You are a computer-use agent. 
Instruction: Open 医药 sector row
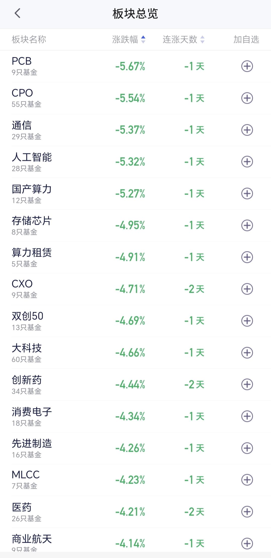tap(135, 512)
